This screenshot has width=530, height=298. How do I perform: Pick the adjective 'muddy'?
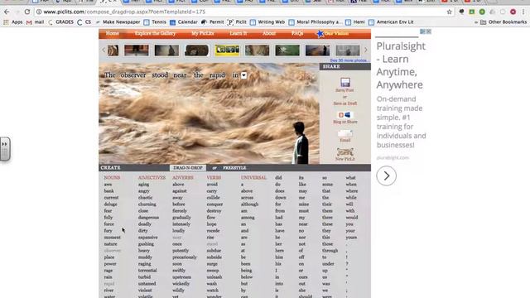[145, 257]
